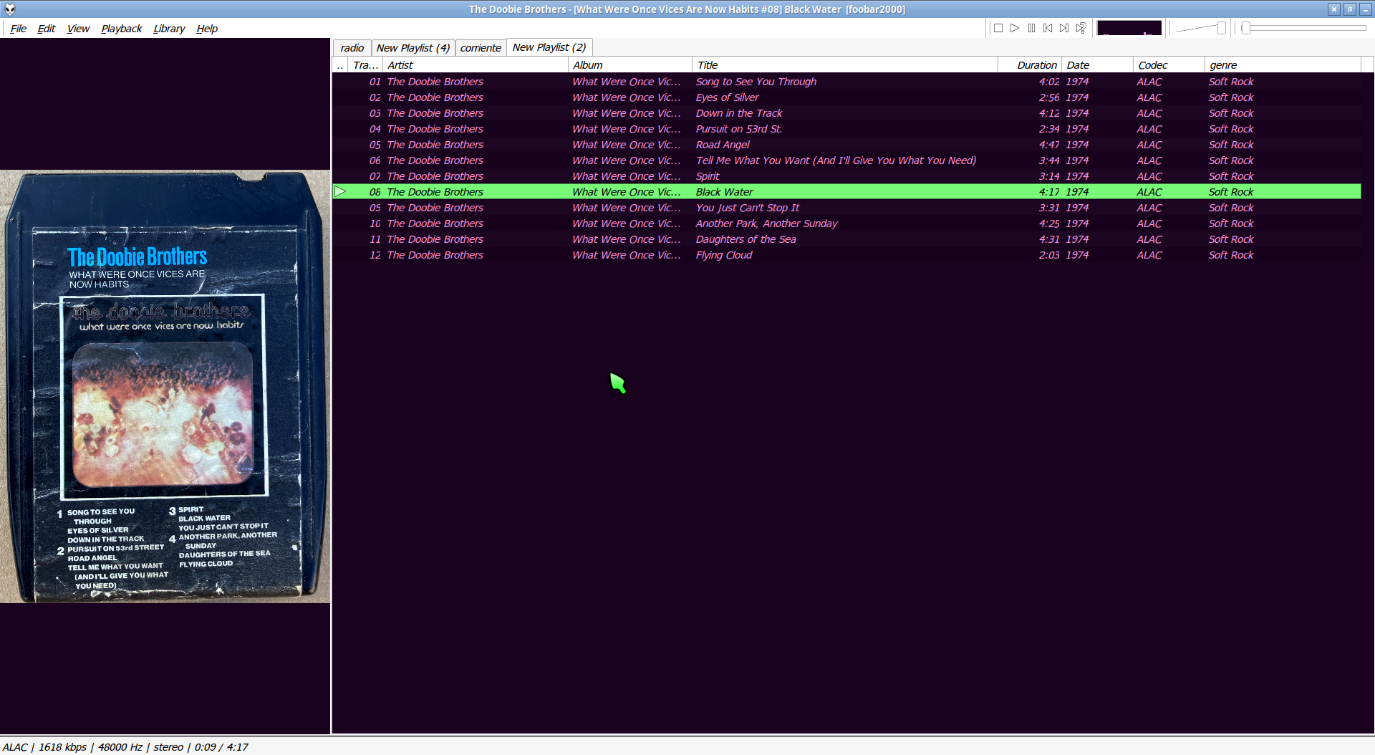Click track number 12 cell

(x=375, y=255)
